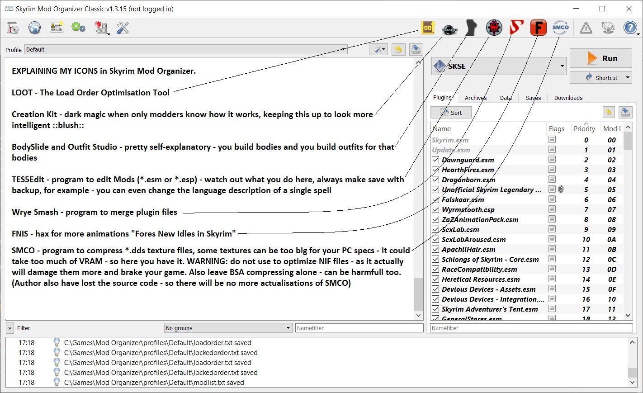
Task: Click lock flag icon for ApachiiHair.esm
Action: [x=552, y=249]
